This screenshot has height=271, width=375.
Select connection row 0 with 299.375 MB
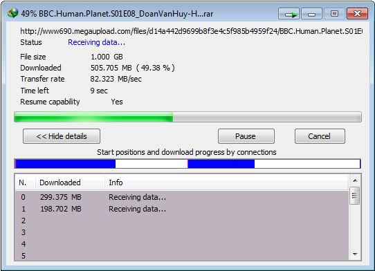(x=181, y=197)
